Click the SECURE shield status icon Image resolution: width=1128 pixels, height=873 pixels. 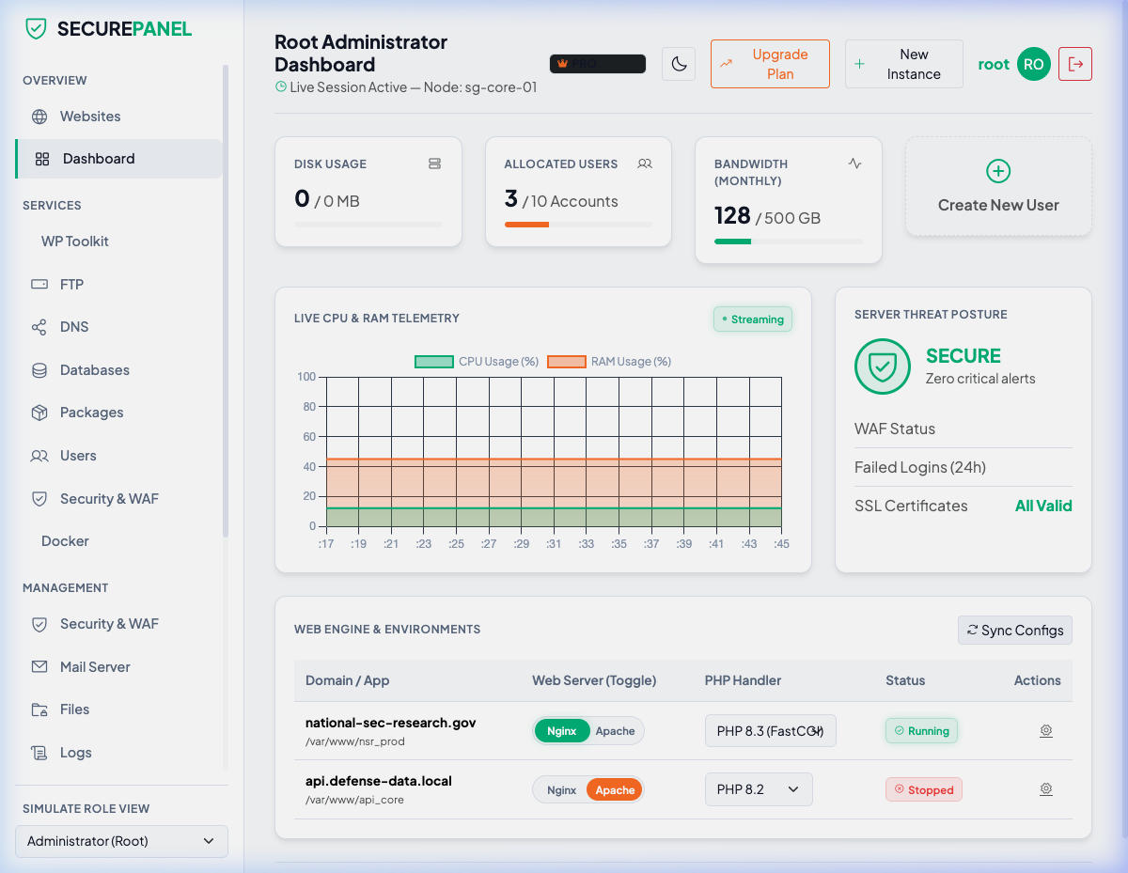point(883,366)
